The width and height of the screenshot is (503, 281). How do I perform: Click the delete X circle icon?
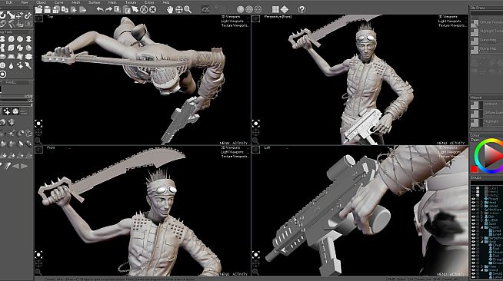click(x=153, y=10)
